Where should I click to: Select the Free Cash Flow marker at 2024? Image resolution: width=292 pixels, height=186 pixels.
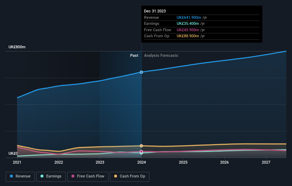(x=141, y=152)
